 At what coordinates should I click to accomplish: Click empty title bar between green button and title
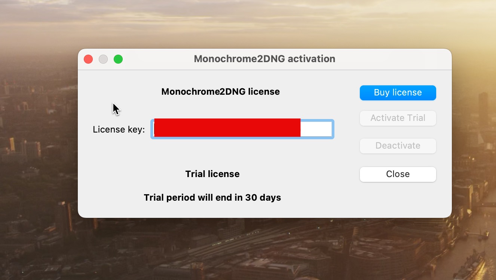[157, 59]
